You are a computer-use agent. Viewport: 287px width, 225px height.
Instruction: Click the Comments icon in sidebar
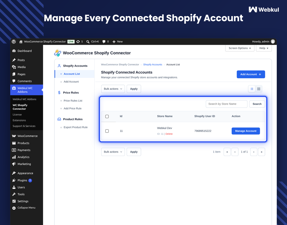pyautogui.click(x=14, y=81)
